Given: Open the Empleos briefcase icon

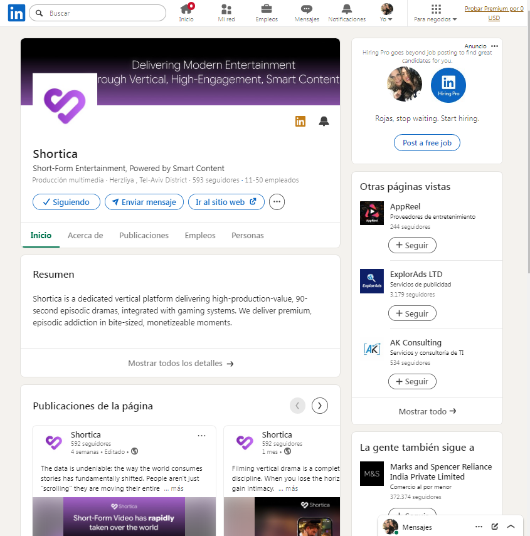Looking at the screenshot, I should tap(267, 9).
